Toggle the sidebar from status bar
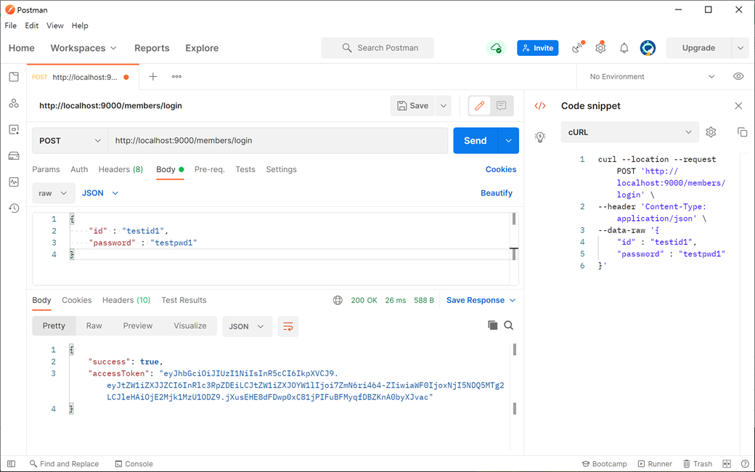This screenshot has height=472, width=755. 11,464
